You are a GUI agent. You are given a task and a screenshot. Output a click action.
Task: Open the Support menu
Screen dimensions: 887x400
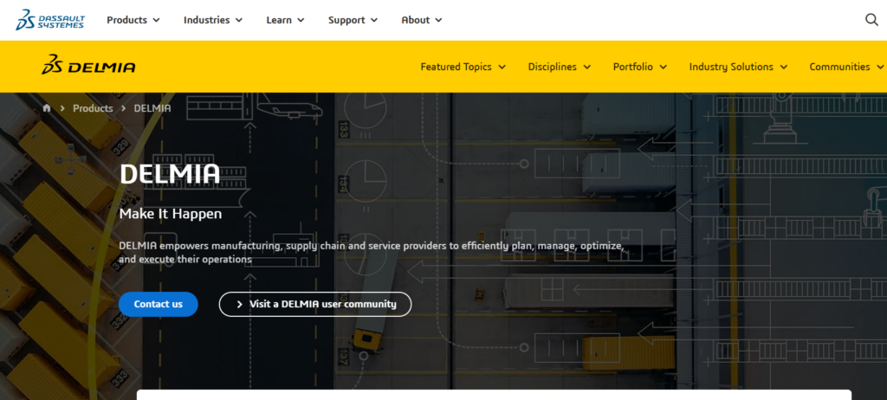pos(353,20)
